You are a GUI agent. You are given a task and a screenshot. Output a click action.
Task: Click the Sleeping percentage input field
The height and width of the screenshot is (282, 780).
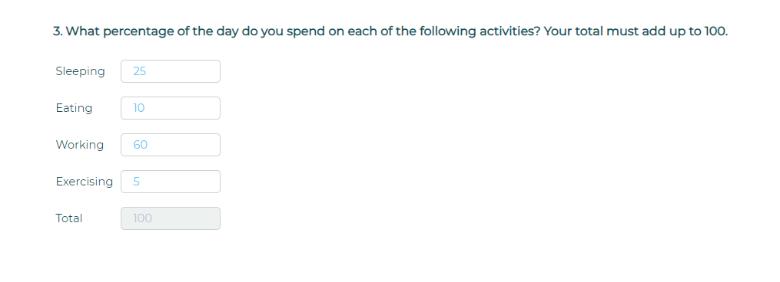(x=171, y=71)
